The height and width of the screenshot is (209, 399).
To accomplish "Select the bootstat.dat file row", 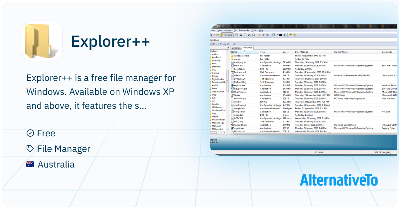I will [x=314, y=69].
